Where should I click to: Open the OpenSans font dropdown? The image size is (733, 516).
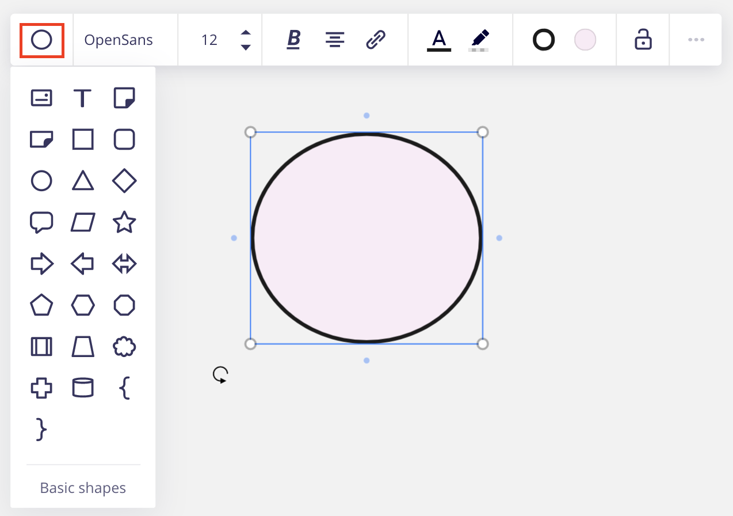coord(119,40)
